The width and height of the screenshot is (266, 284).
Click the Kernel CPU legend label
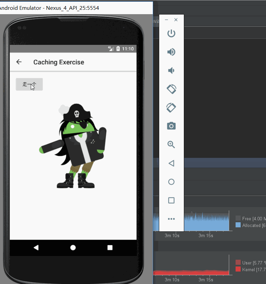point(254,270)
